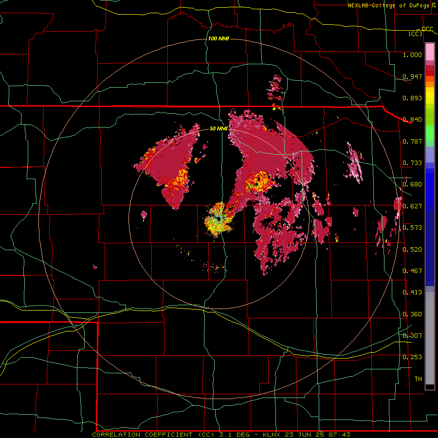438x438 pixels.
Task: Click the DCC label above the color scale
Action: coord(427,29)
